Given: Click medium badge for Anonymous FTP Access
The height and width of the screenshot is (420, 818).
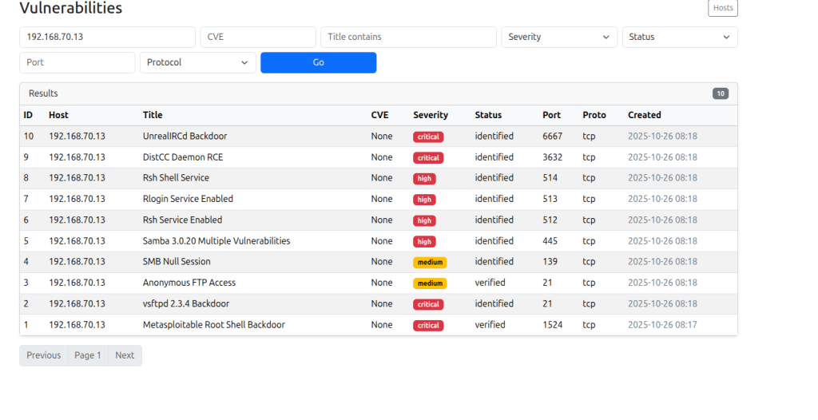Looking at the screenshot, I should pos(430,283).
